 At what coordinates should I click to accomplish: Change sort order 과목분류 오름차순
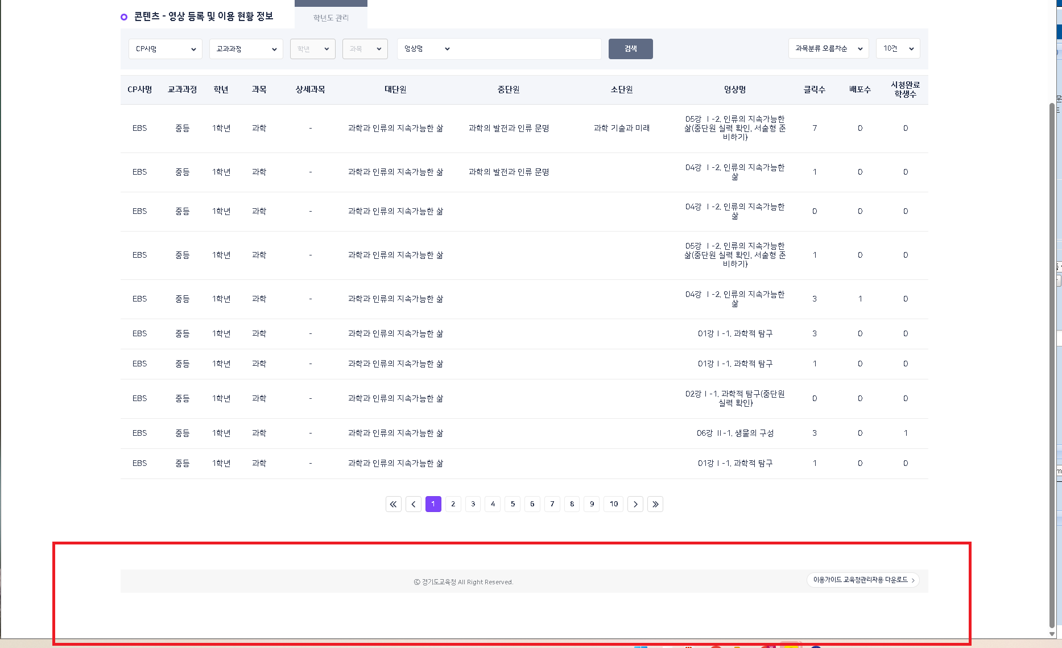coord(828,49)
